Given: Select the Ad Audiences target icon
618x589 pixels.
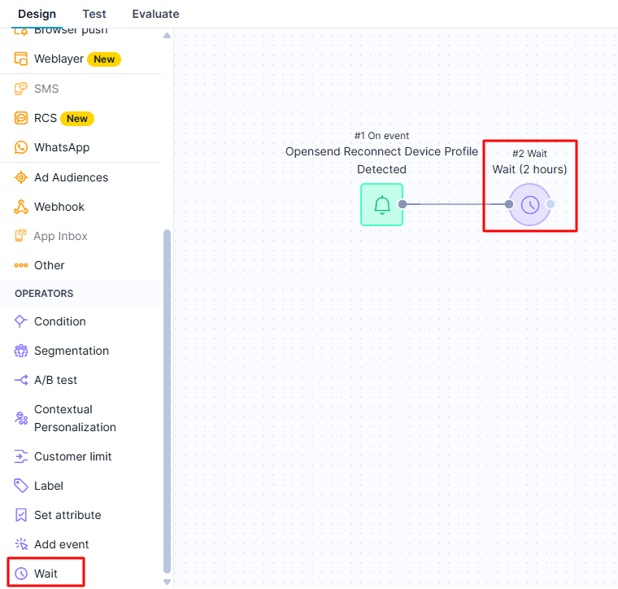Looking at the screenshot, I should [x=21, y=177].
